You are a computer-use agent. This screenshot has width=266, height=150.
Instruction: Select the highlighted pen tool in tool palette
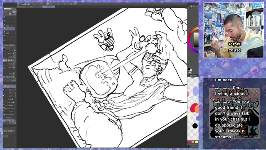[14, 12]
